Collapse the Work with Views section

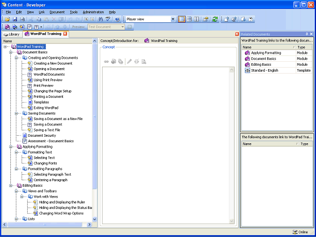pyautogui.click(x=22, y=197)
